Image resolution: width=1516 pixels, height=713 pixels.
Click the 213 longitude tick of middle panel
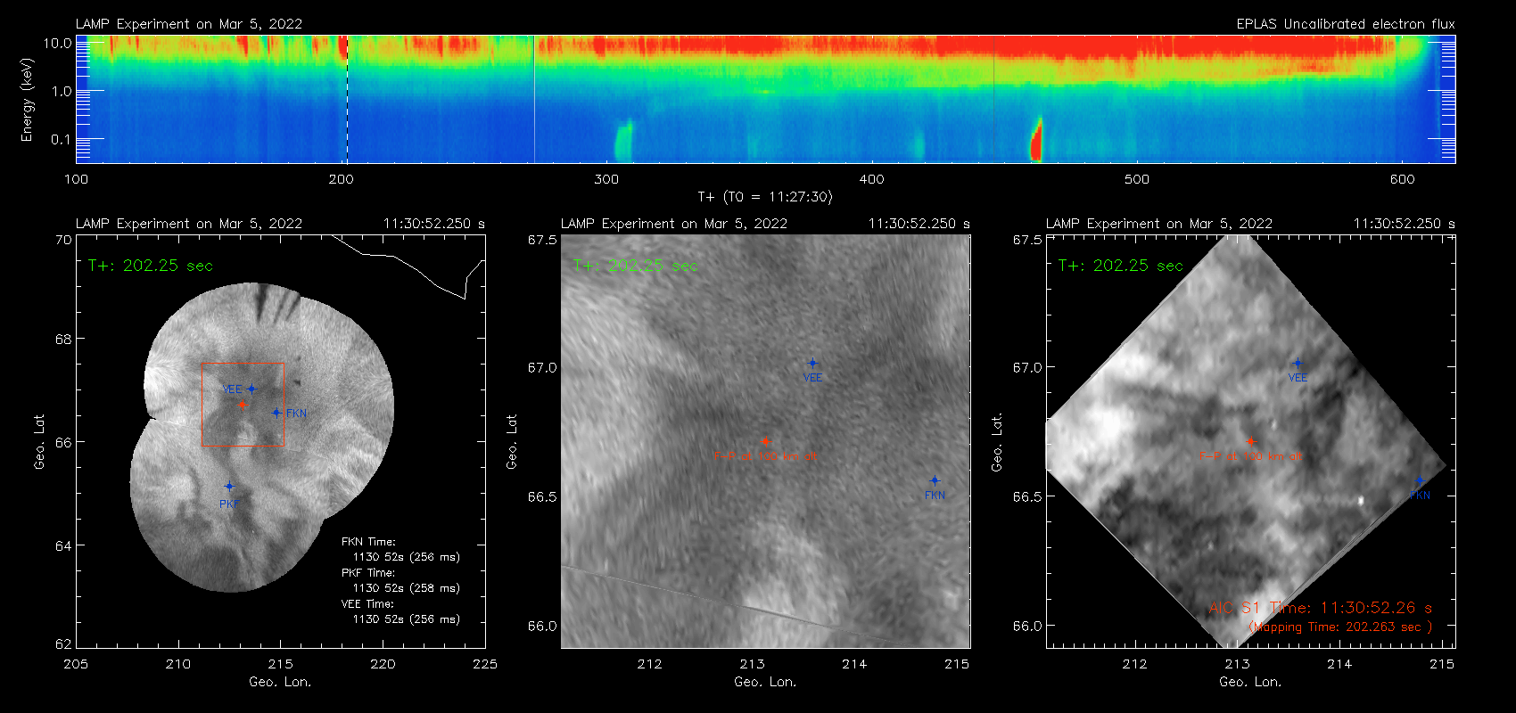click(752, 664)
